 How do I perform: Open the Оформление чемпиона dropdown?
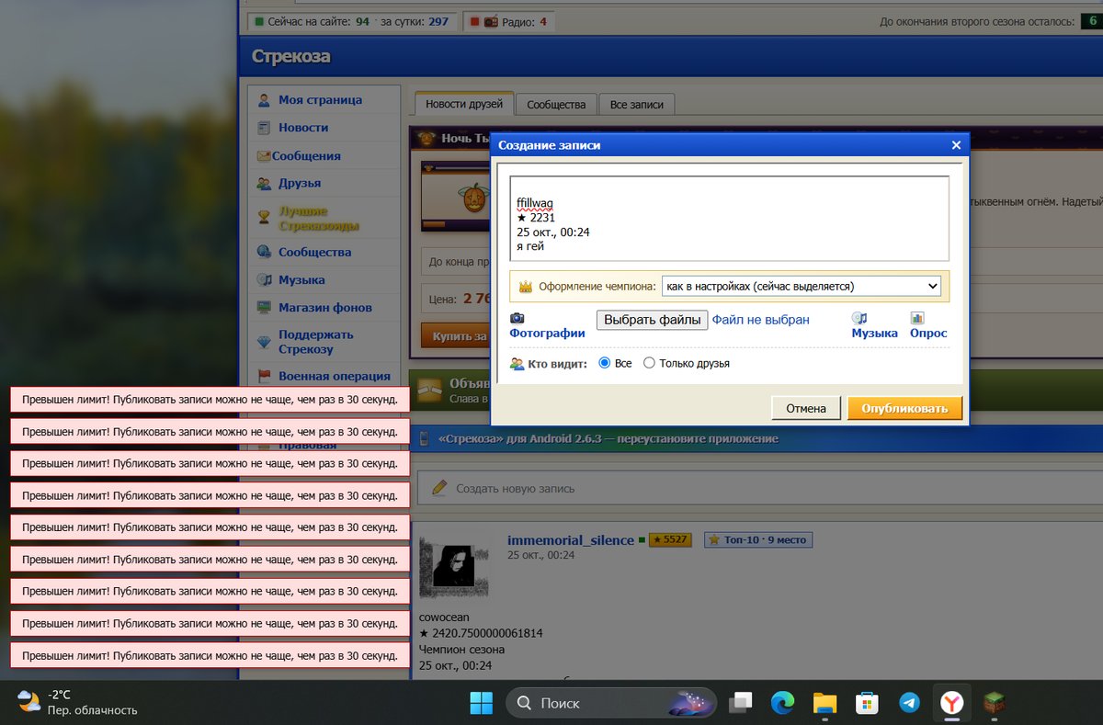pyautogui.click(x=802, y=287)
